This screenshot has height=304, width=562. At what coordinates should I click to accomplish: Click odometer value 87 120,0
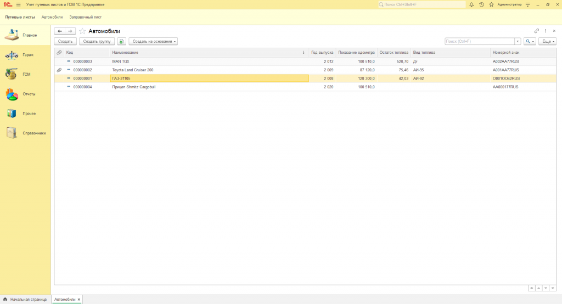pos(356,70)
